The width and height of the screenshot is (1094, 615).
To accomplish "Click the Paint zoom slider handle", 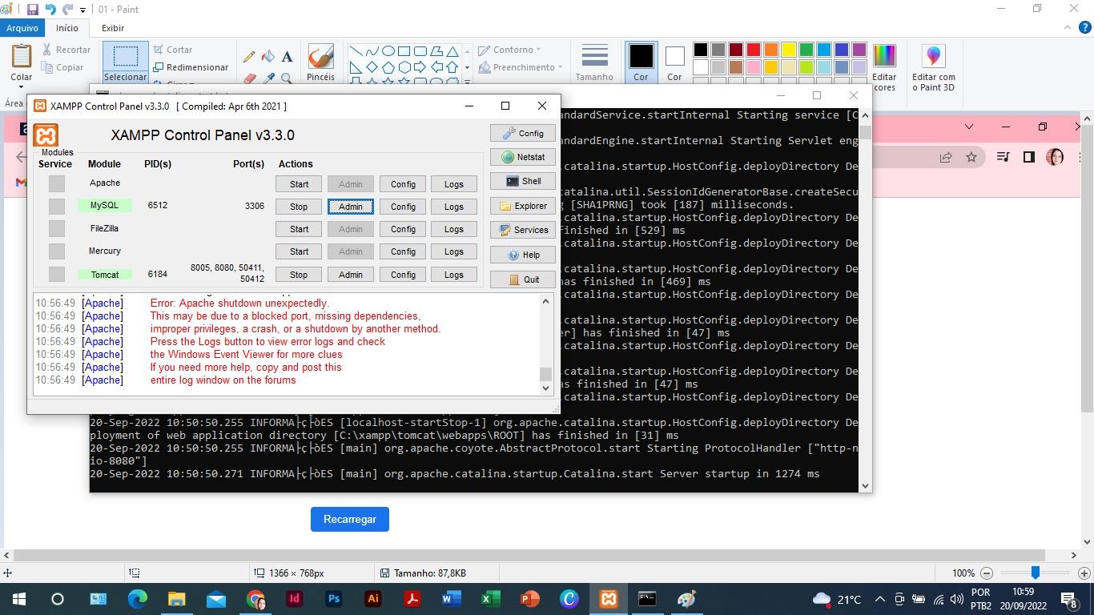I will (1036, 573).
